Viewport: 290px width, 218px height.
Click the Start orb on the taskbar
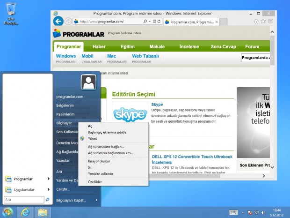(x=7, y=212)
